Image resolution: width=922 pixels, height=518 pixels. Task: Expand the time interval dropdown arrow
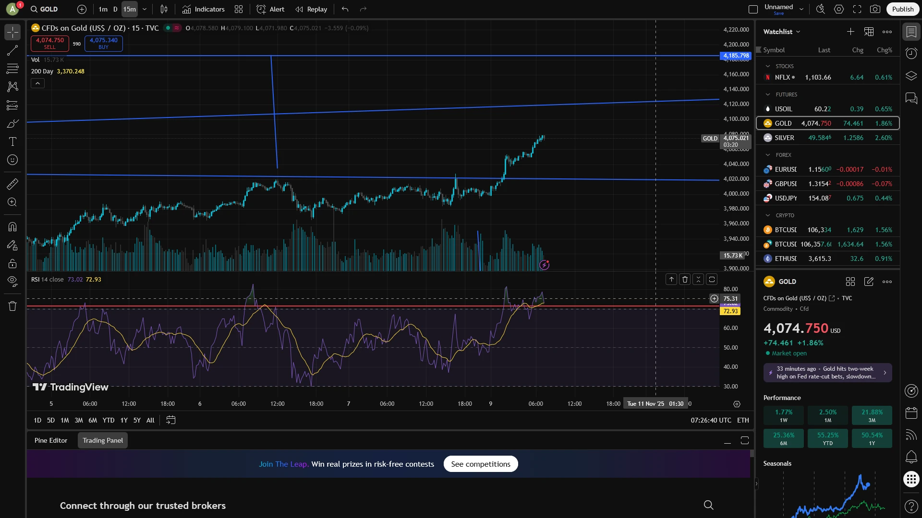tap(145, 9)
